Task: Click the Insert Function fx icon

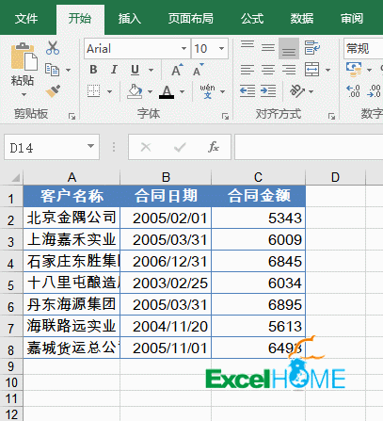Action: (214, 147)
